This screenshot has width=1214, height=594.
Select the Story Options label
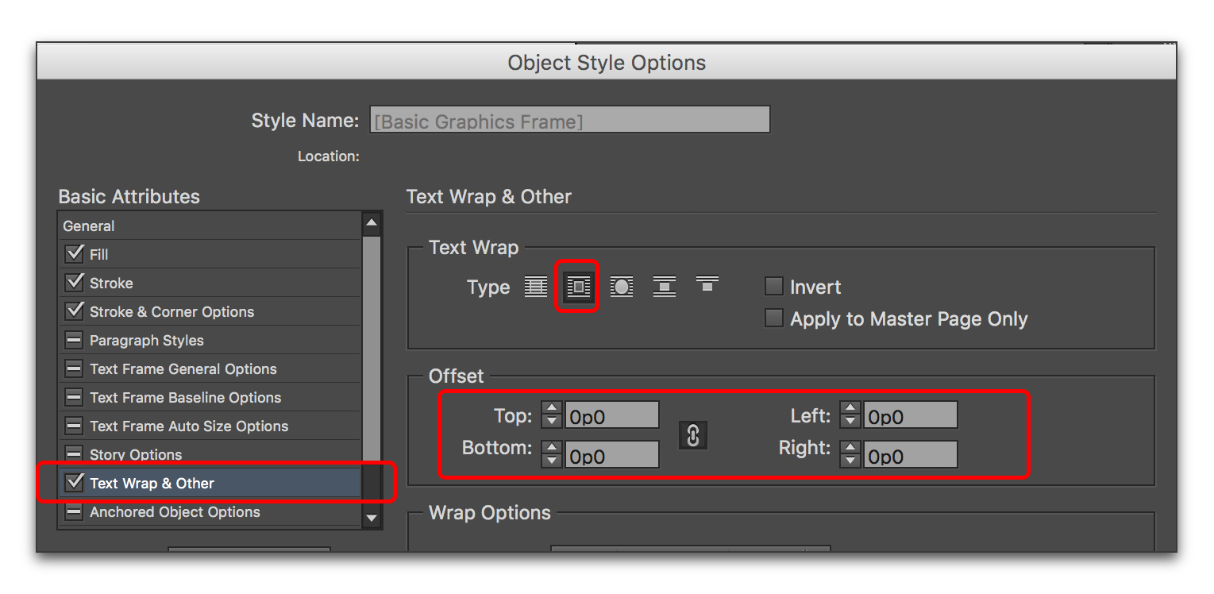coord(136,455)
